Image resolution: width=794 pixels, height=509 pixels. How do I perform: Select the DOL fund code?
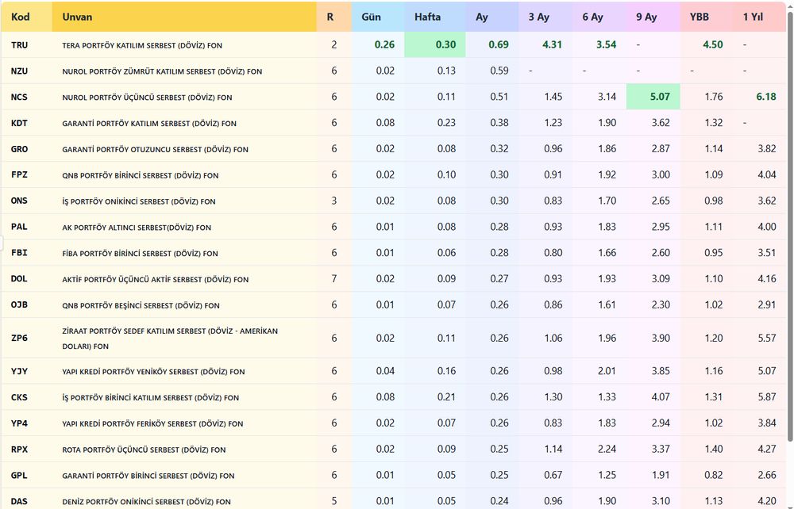[x=19, y=279]
